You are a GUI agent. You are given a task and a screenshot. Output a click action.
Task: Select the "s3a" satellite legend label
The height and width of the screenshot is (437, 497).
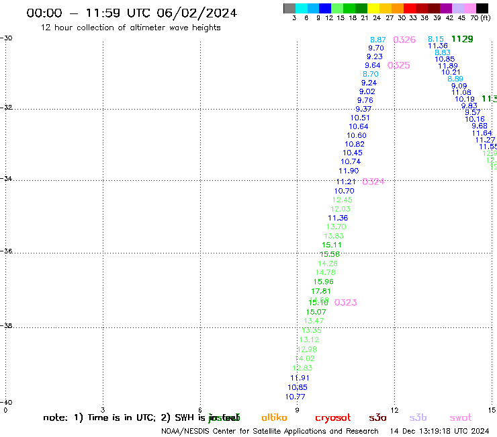click(377, 418)
